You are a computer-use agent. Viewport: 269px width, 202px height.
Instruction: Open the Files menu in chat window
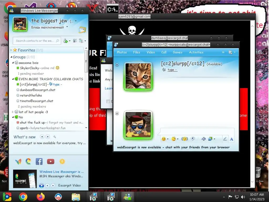tap(137, 52)
